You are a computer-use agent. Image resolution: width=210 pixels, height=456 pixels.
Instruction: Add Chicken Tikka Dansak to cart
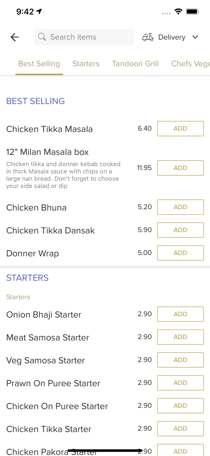pyautogui.click(x=180, y=230)
